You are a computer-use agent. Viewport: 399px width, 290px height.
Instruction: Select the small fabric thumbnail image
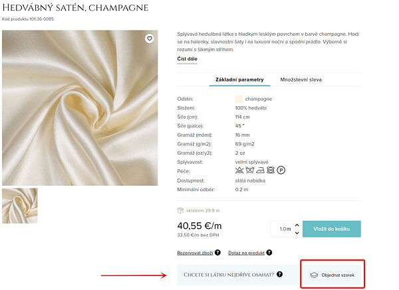20,205
